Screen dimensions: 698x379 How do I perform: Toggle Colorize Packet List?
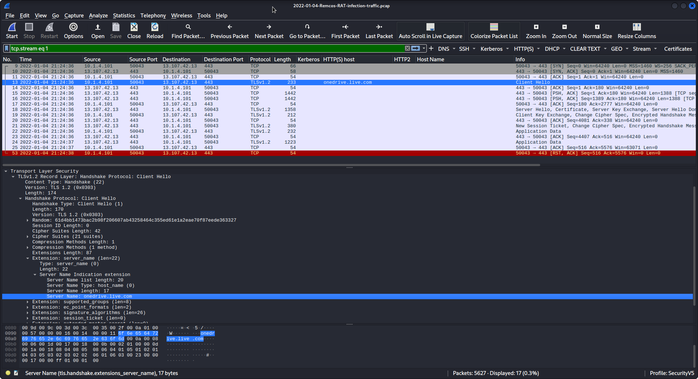tap(494, 31)
